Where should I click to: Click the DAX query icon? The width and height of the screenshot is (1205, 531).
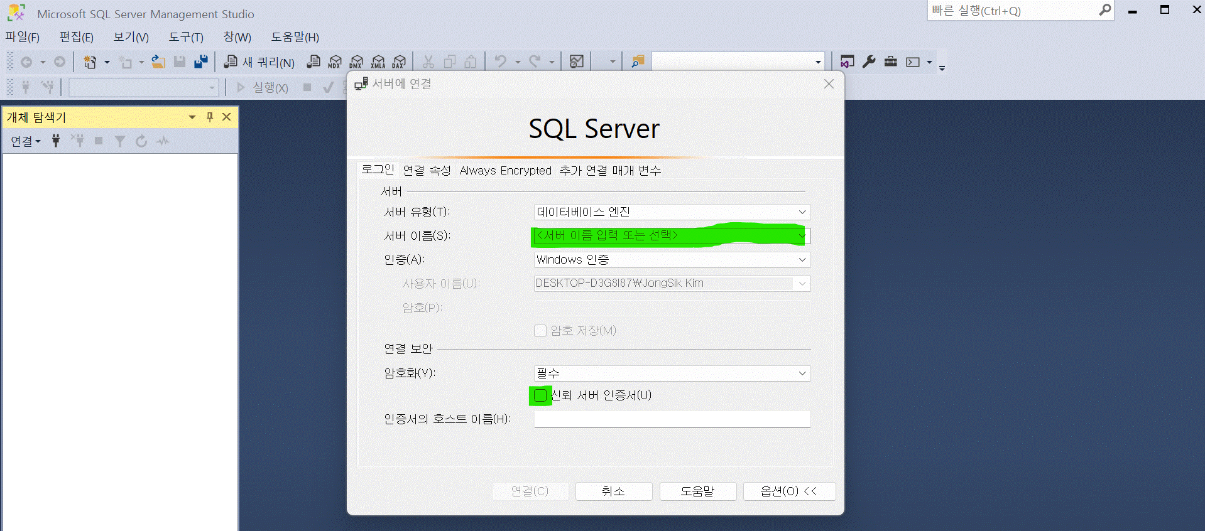coord(399,62)
